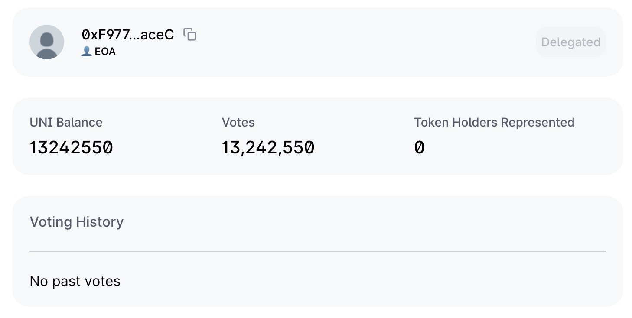Click the gray profile avatar image
This screenshot has width=632, height=318.
click(47, 42)
